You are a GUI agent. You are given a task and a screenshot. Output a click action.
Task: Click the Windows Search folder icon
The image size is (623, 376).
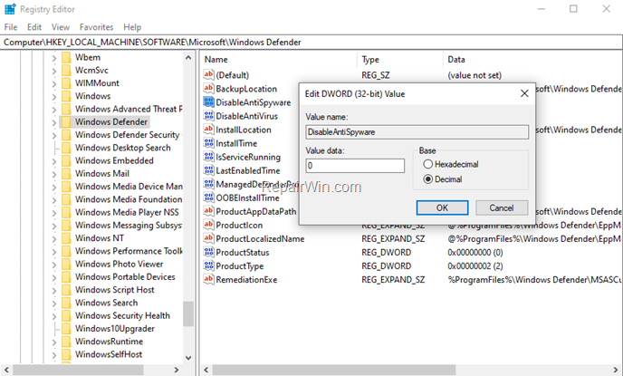[x=66, y=303]
